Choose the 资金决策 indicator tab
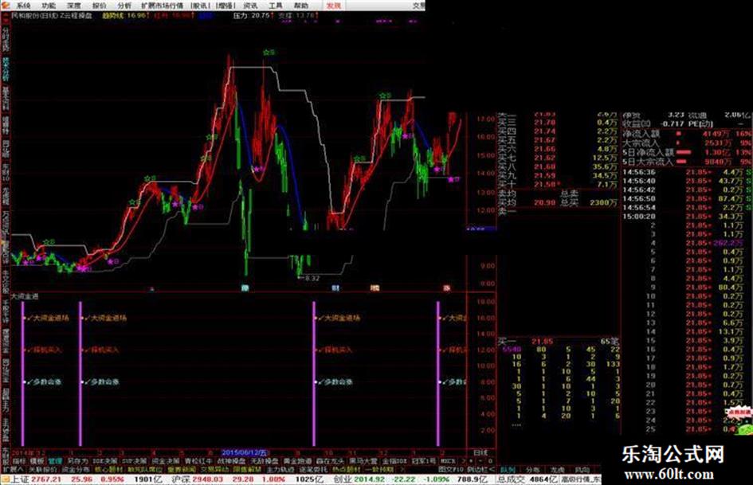This screenshot has width=753, height=485. [x=165, y=461]
